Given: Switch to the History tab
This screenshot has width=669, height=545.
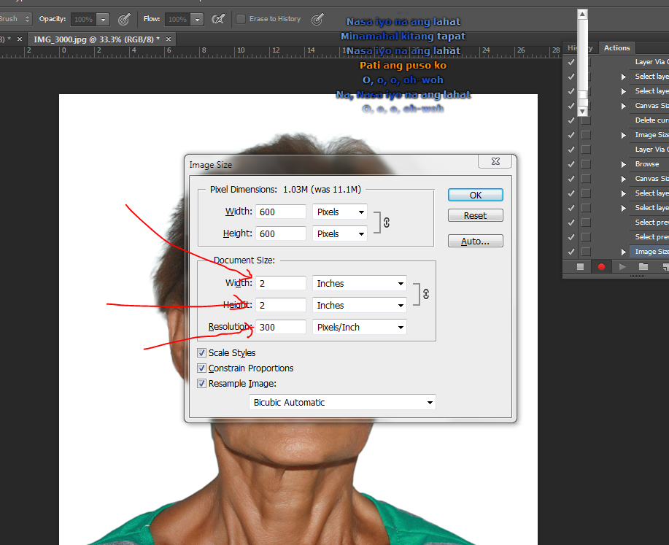Looking at the screenshot, I should pos(580,48).
